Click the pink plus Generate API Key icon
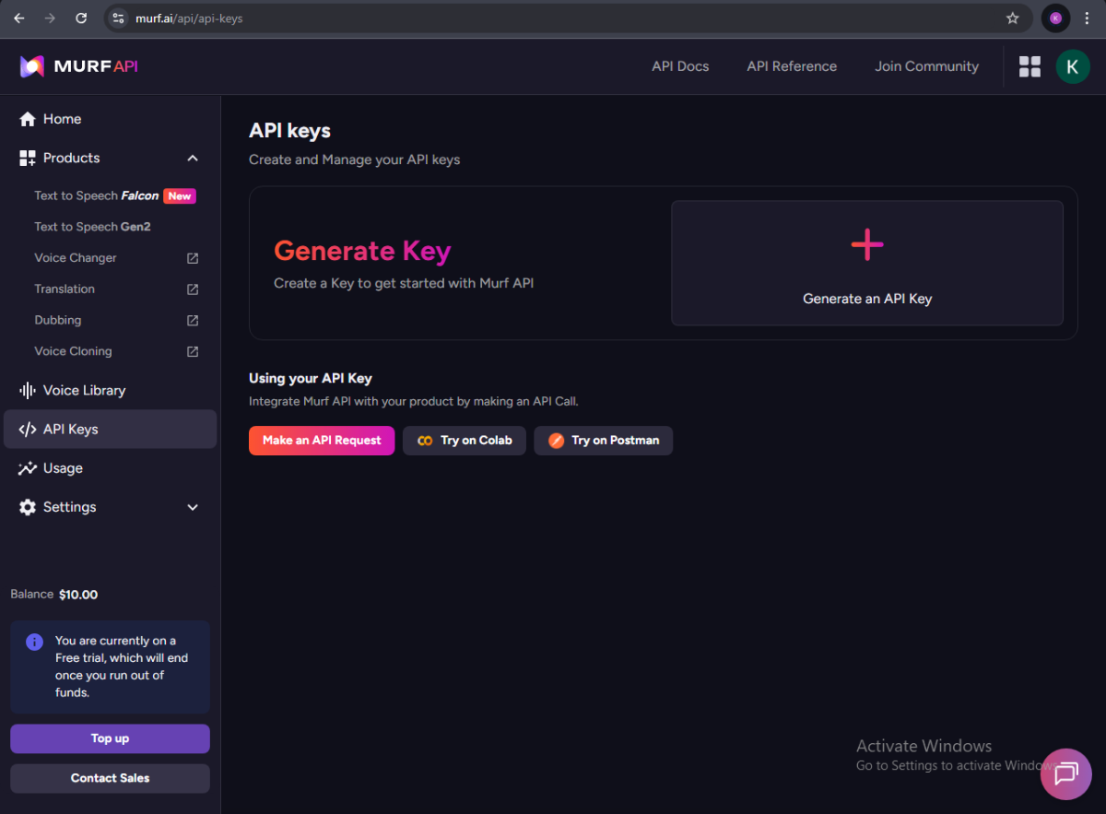Image resolution: width=1106 pixels, height=814 pixels. 866,245
